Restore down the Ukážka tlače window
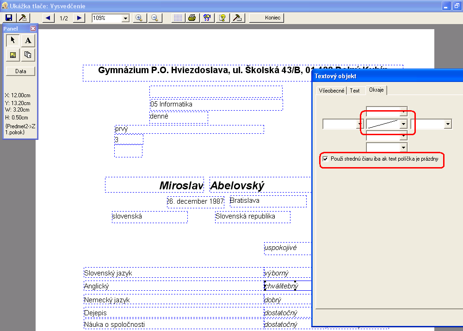Screen dimensions: 463x331 pos(457,6)
